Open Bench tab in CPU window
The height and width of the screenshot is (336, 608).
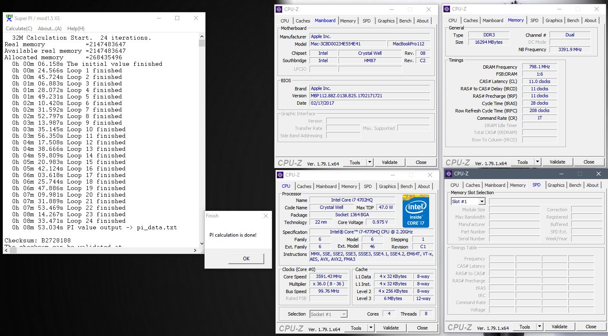[406, 186]
